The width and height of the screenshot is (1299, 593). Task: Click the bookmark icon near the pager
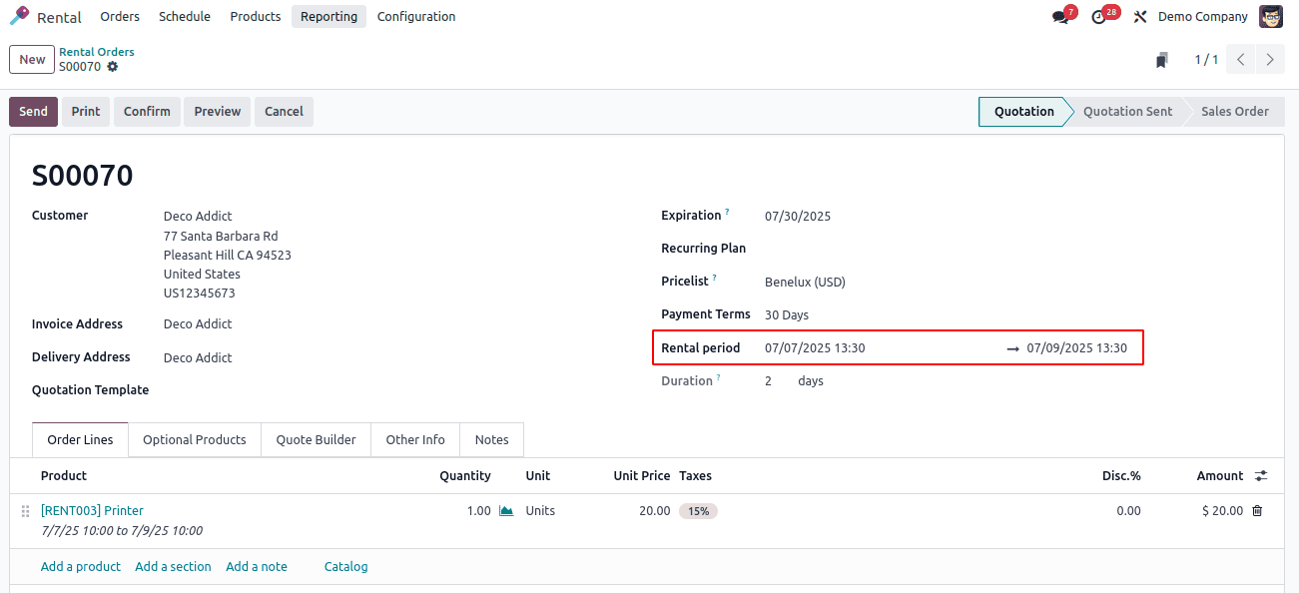(x=1161, y=60)
